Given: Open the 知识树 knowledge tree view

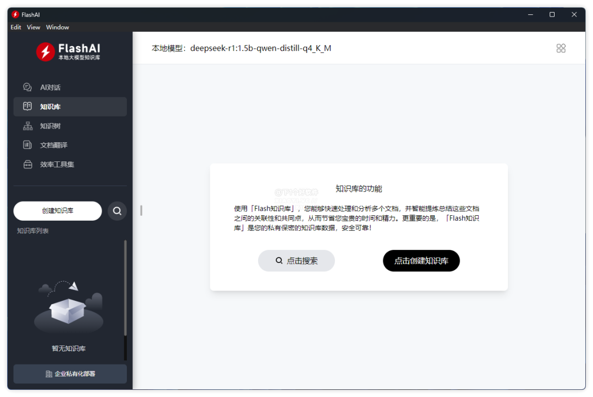Looking at the screenshot, I should 70,126.
